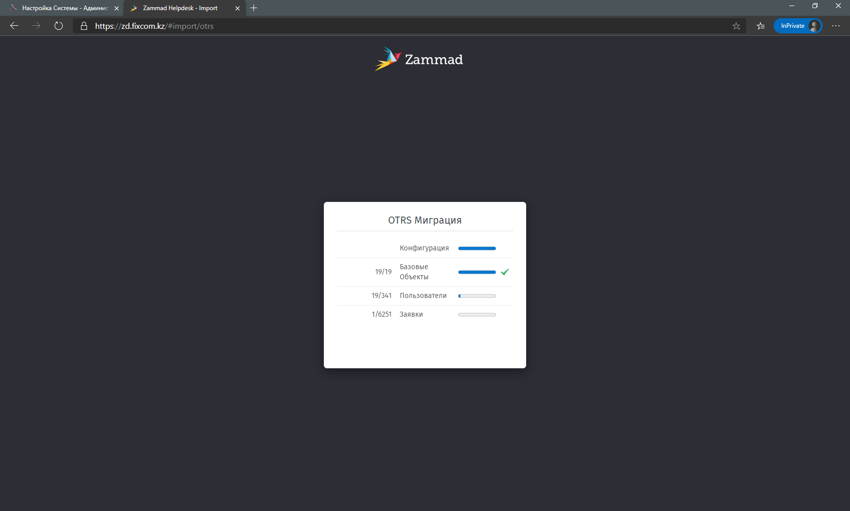This screenshot has height=511, width=850.
Task: Click the Конфигурация label
Action: tap(424, 248)
